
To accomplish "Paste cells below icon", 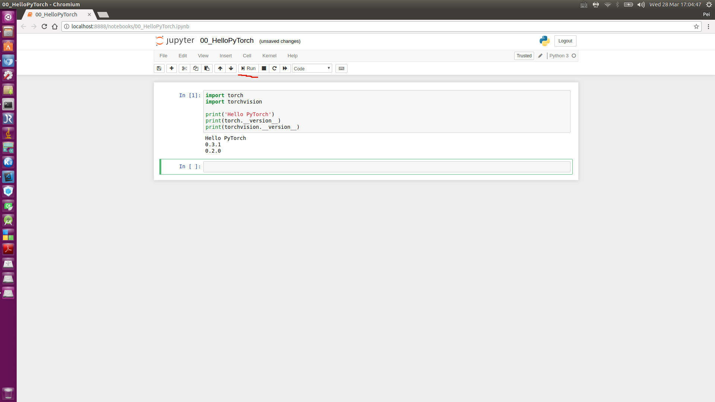I will (x=207, y=68).
